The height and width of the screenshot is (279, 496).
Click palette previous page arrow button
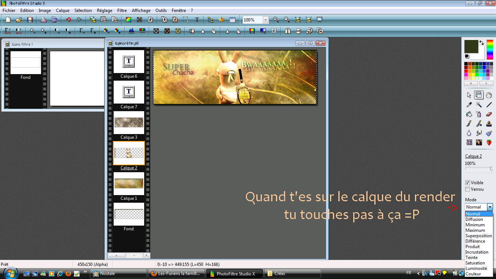471,84
